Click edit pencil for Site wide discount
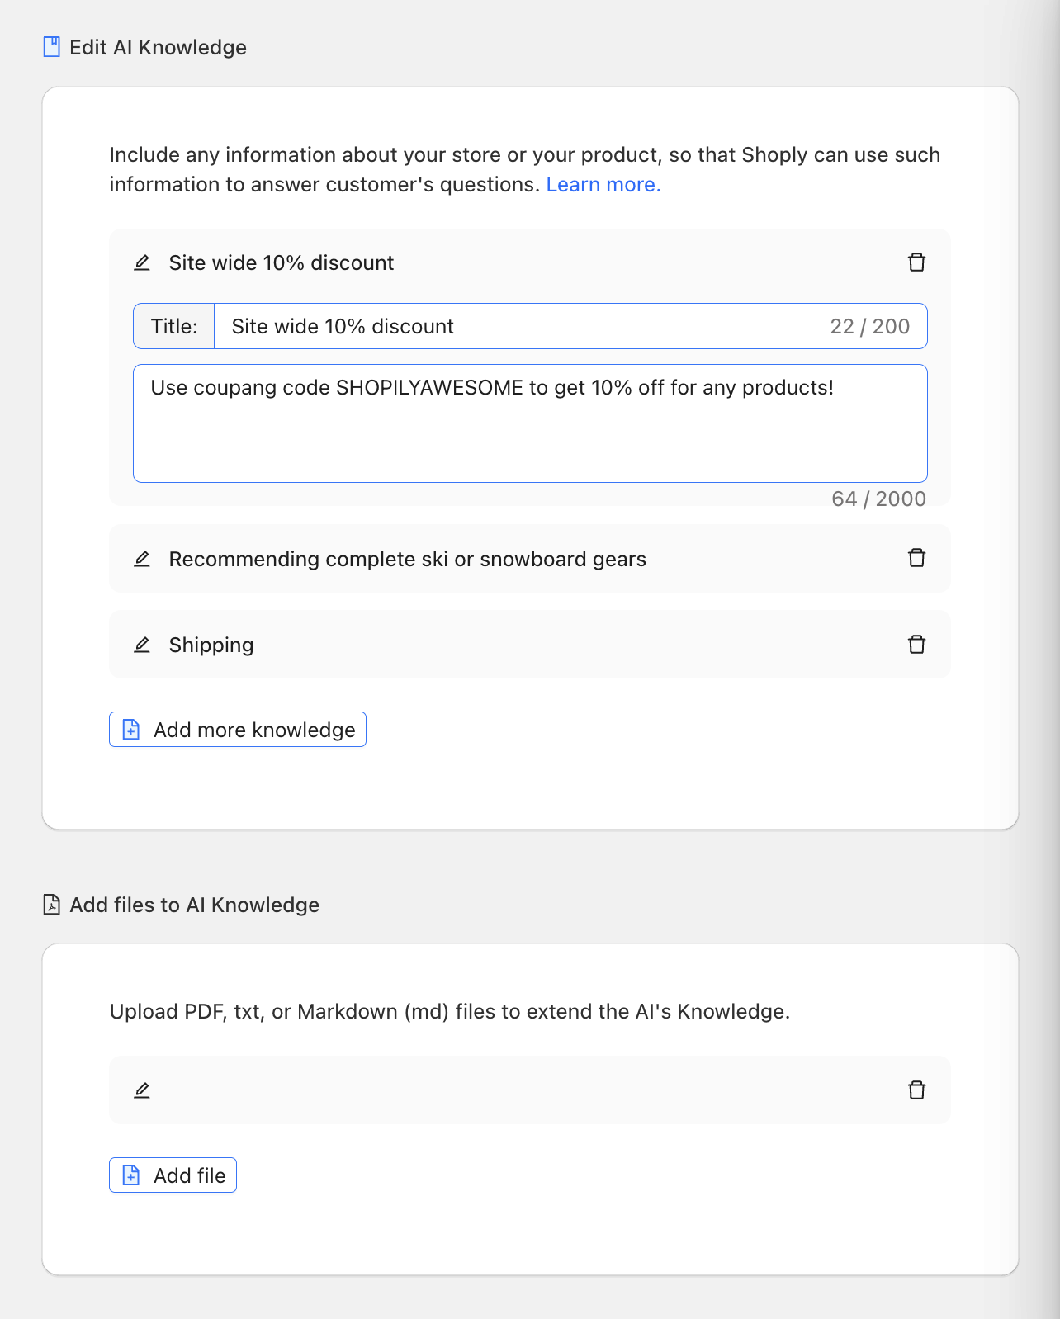Viewport: 1060px width, 1319px height. point(142,262)
